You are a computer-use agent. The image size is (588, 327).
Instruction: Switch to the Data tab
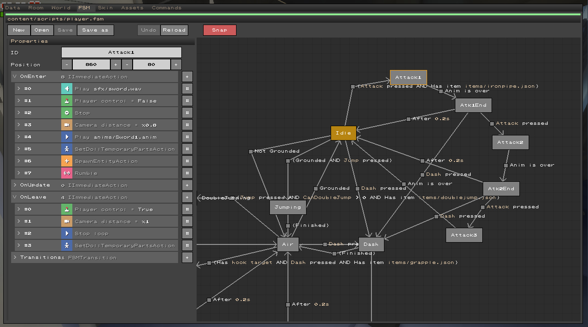[x=13, y=8]
